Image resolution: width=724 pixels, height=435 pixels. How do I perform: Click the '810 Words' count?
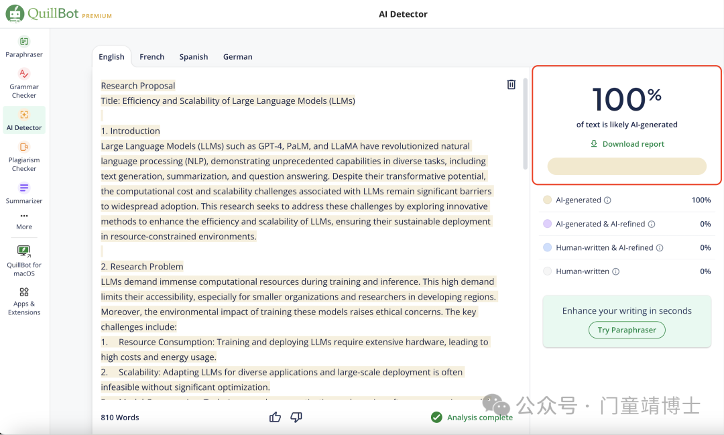point(120,418)
